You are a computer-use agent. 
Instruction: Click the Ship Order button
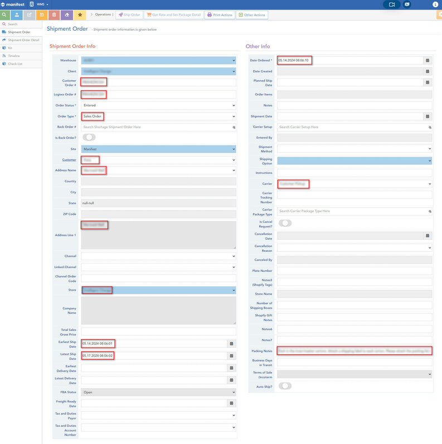pyautogui.click(x=129, y=14)
